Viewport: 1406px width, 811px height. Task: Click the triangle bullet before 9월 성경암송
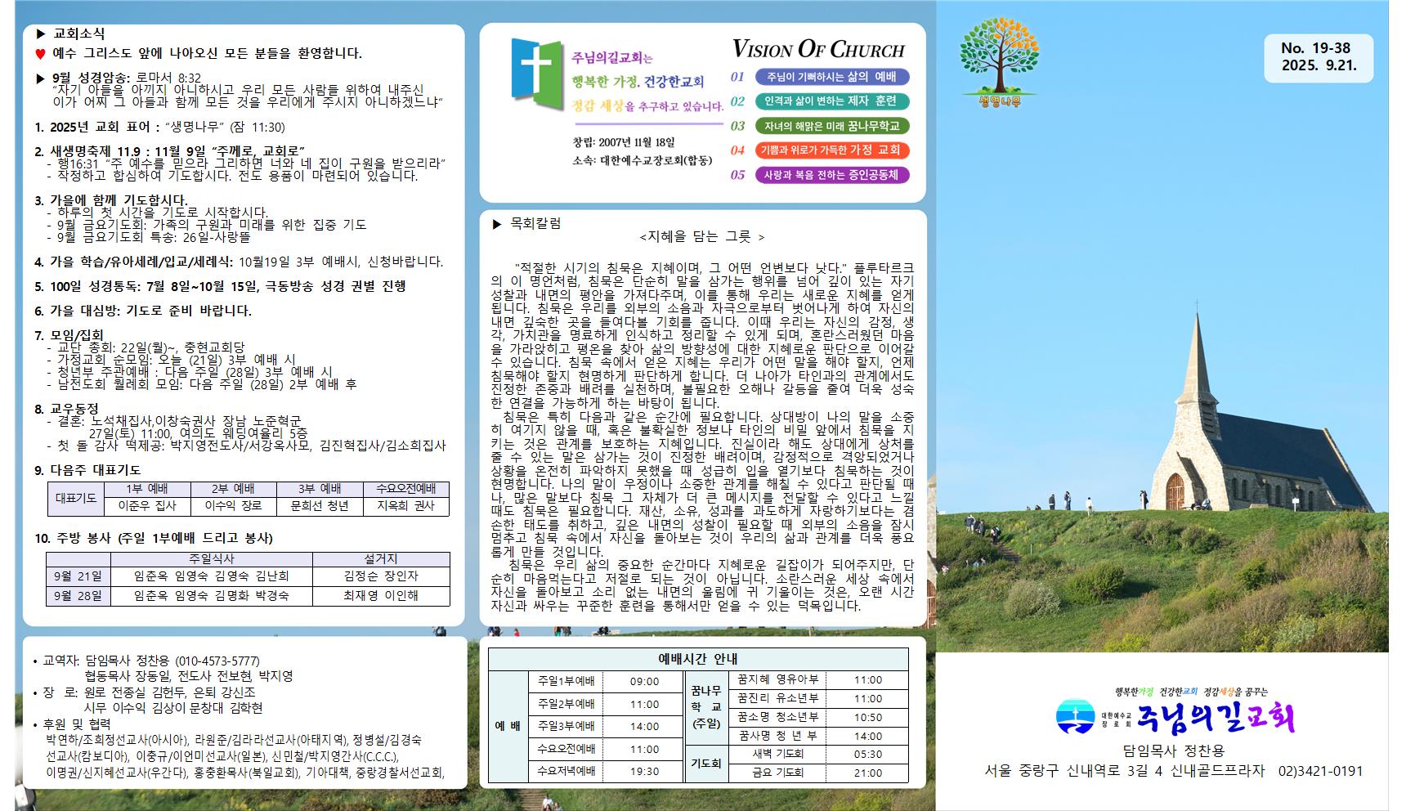(x=41, y=78)
